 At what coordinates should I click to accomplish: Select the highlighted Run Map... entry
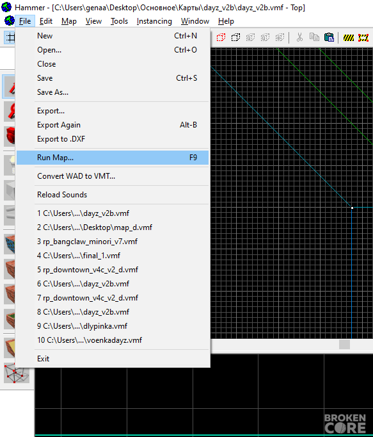[x=113, y=158]
